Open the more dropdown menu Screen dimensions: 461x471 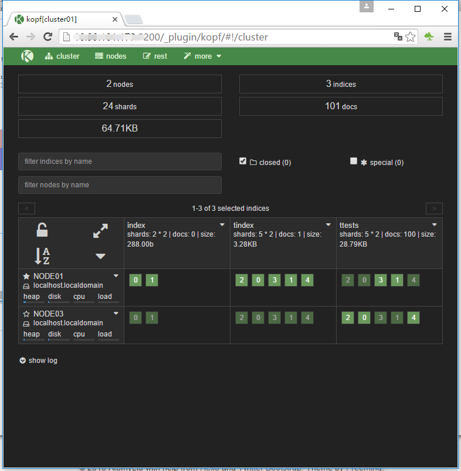click(202, 56)
